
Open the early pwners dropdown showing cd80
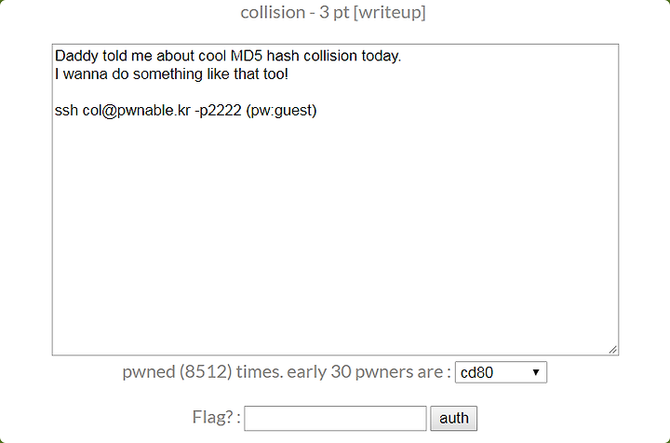[501, 372]
